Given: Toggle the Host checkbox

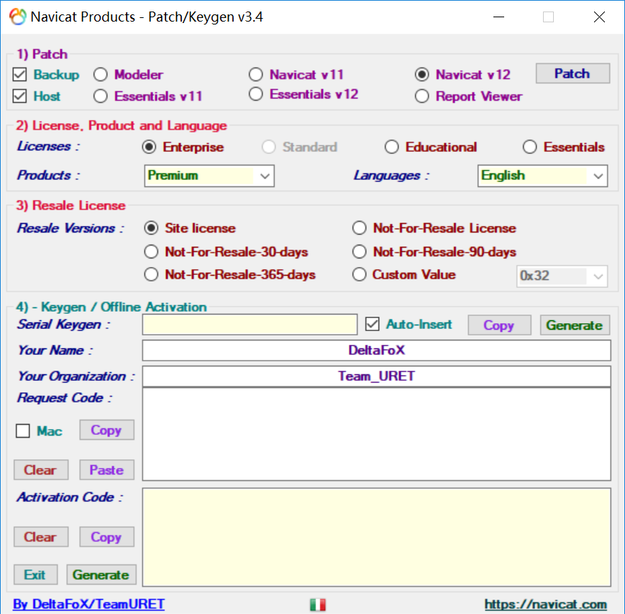Looking at the screenshot, I should [x=20, y=96].
